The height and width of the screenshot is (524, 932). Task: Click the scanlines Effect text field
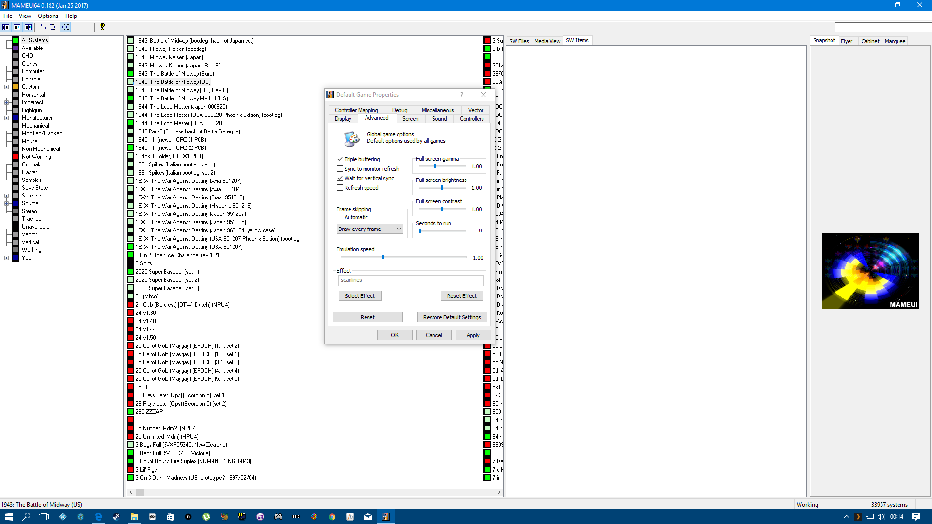[411, 280]
